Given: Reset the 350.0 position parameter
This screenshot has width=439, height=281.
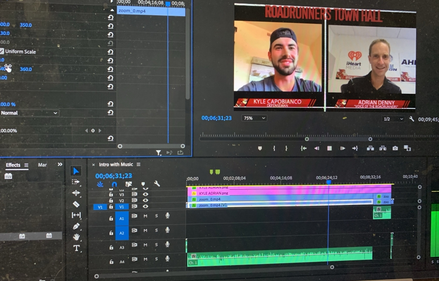Looking at the screenshot, I should point(110,26).
